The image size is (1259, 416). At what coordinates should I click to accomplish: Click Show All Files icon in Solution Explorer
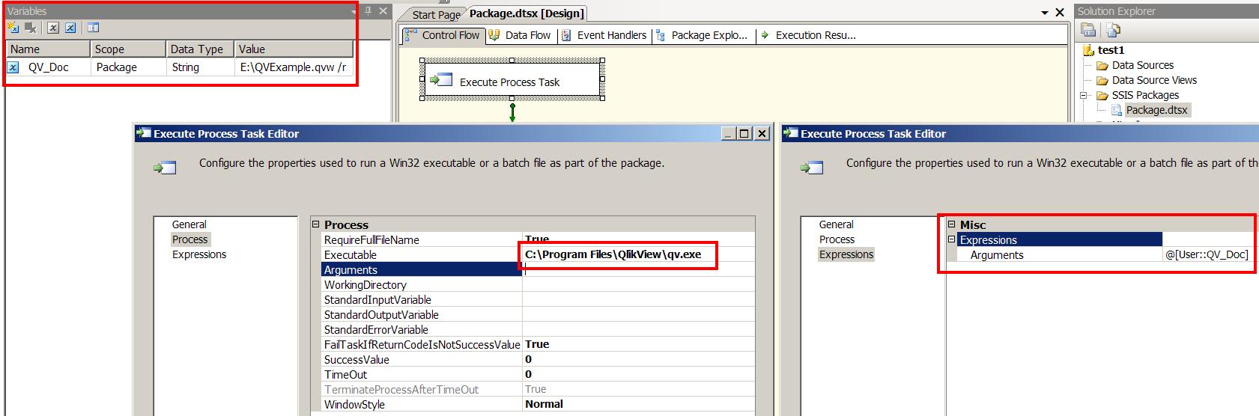[x=1114, y=30]
